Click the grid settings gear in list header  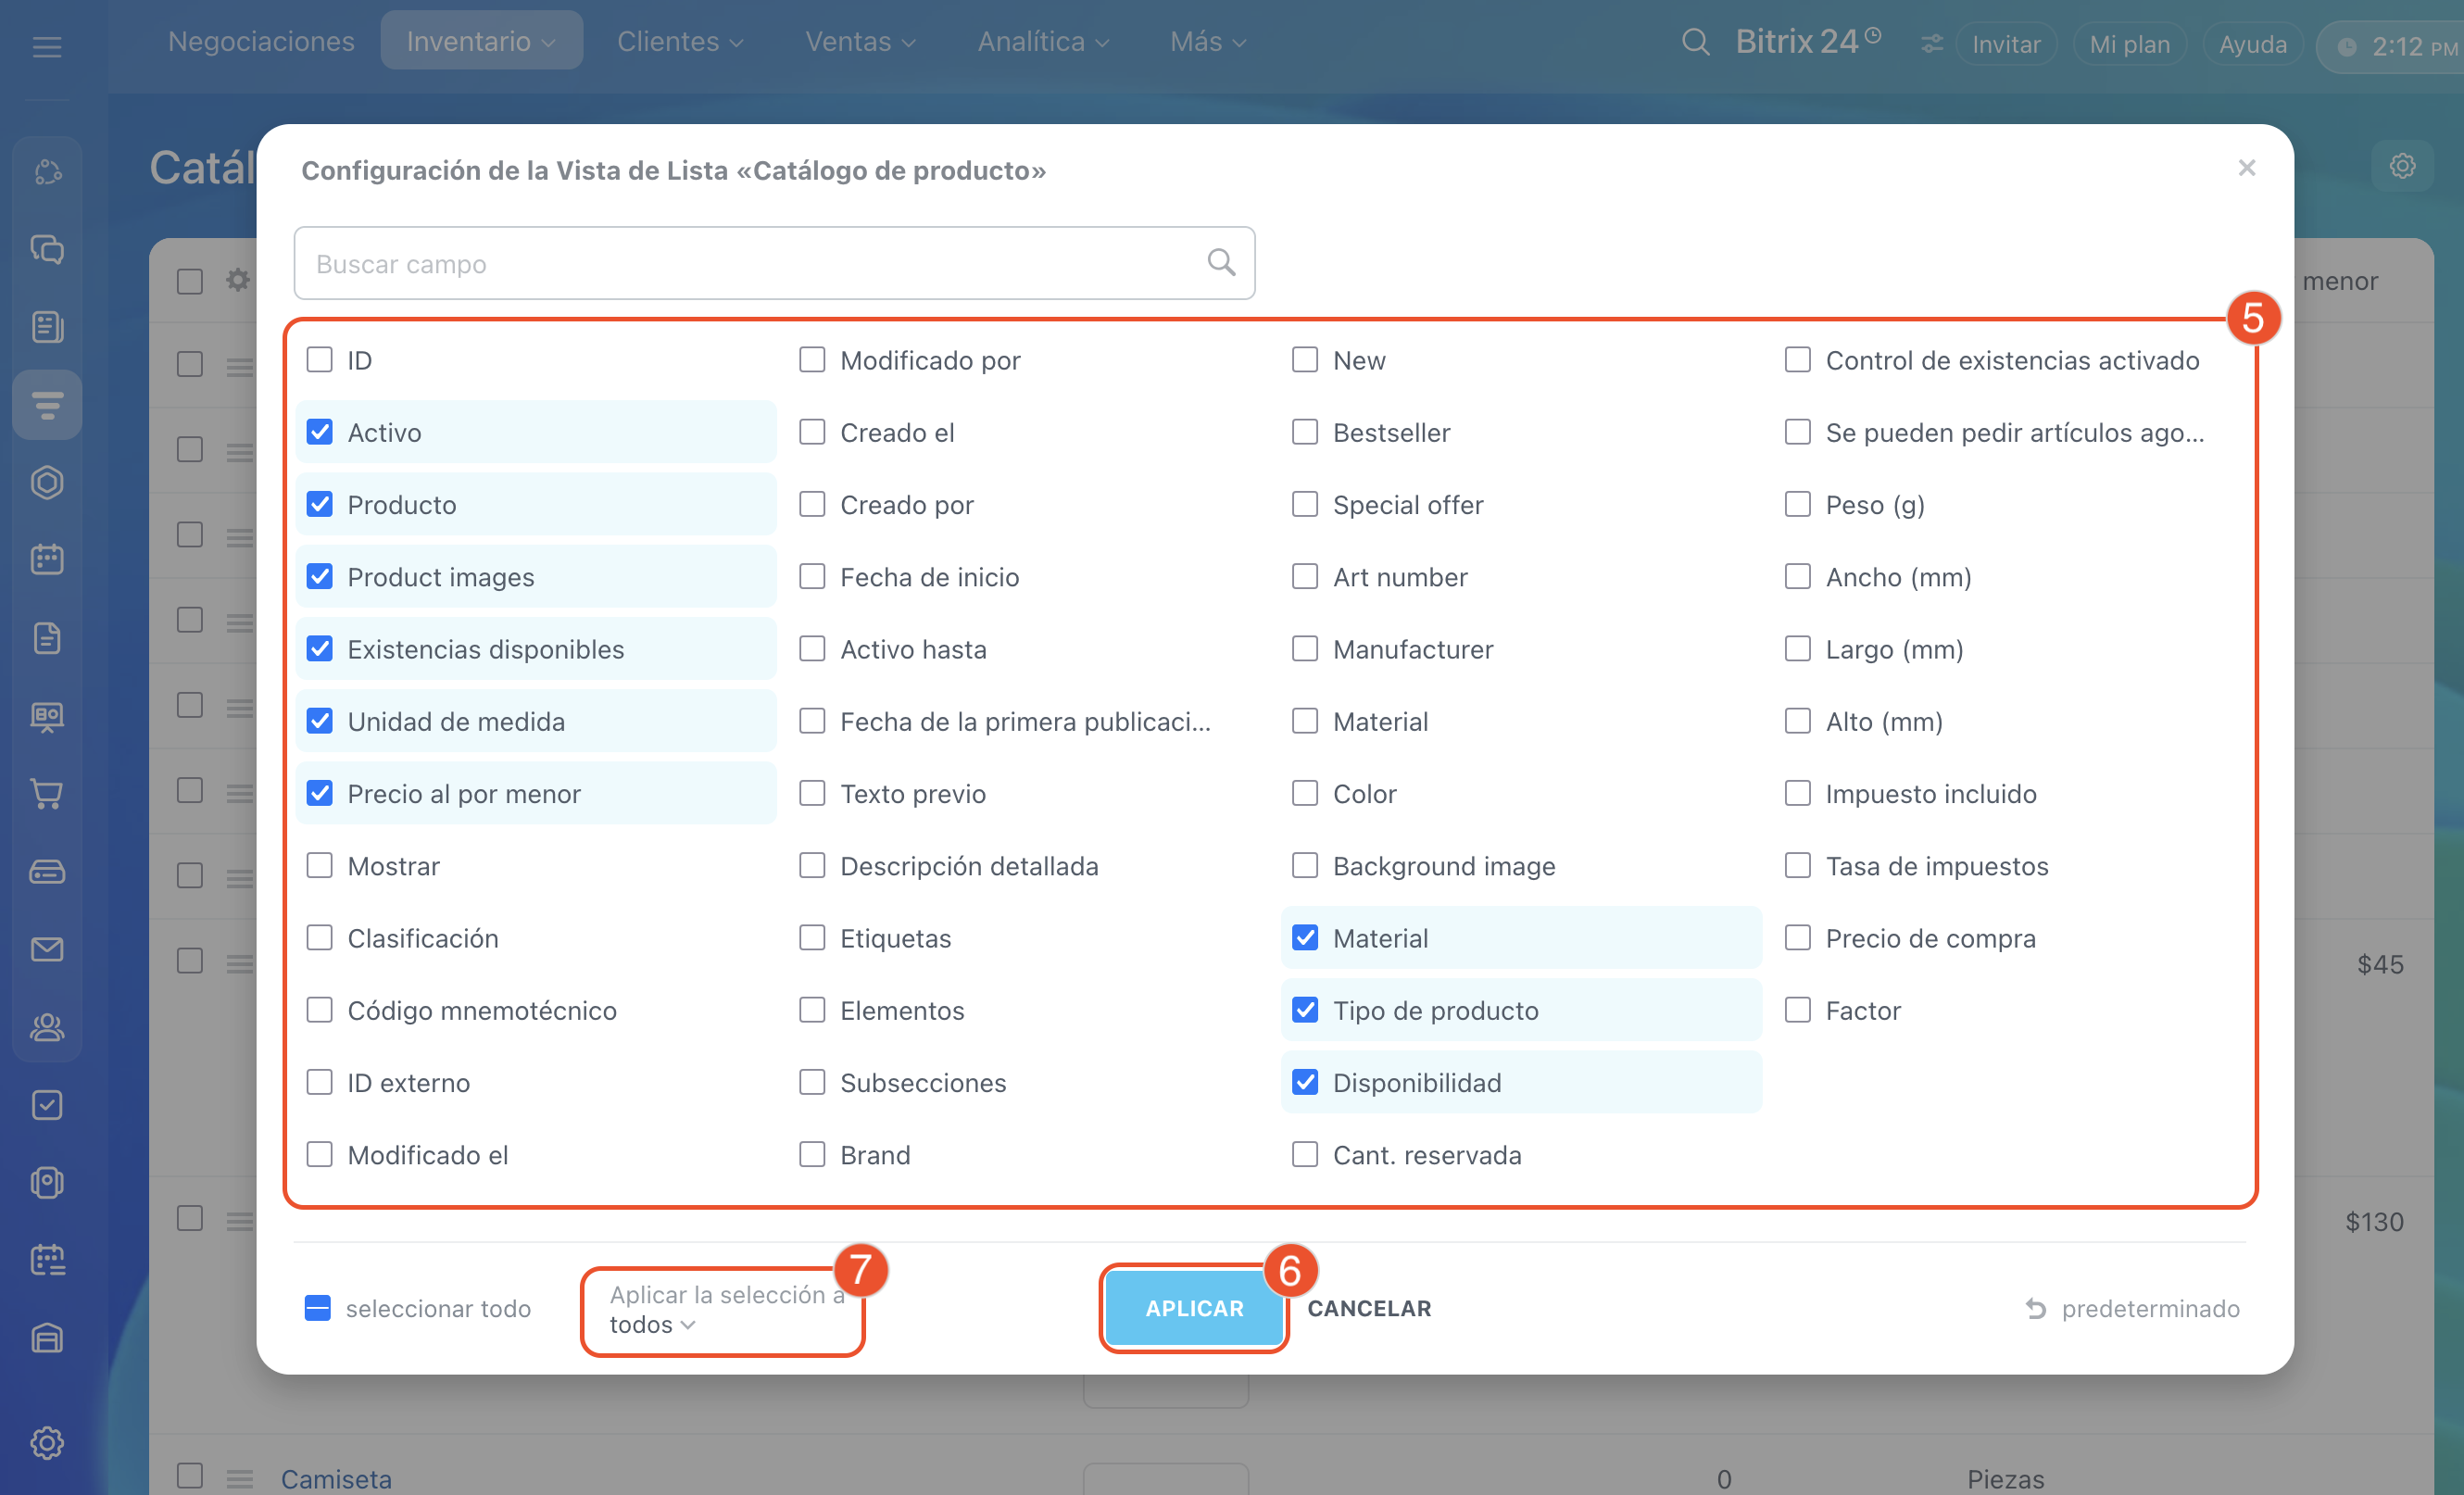(x=237, y=280)
